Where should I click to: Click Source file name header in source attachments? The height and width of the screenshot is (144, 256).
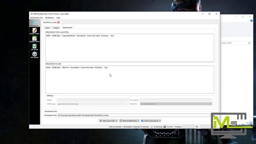(x=93, y=36)
